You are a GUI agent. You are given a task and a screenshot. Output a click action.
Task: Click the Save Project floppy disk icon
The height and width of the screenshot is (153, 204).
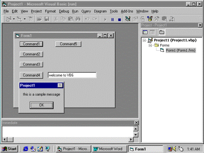click(x=47, y=19)
